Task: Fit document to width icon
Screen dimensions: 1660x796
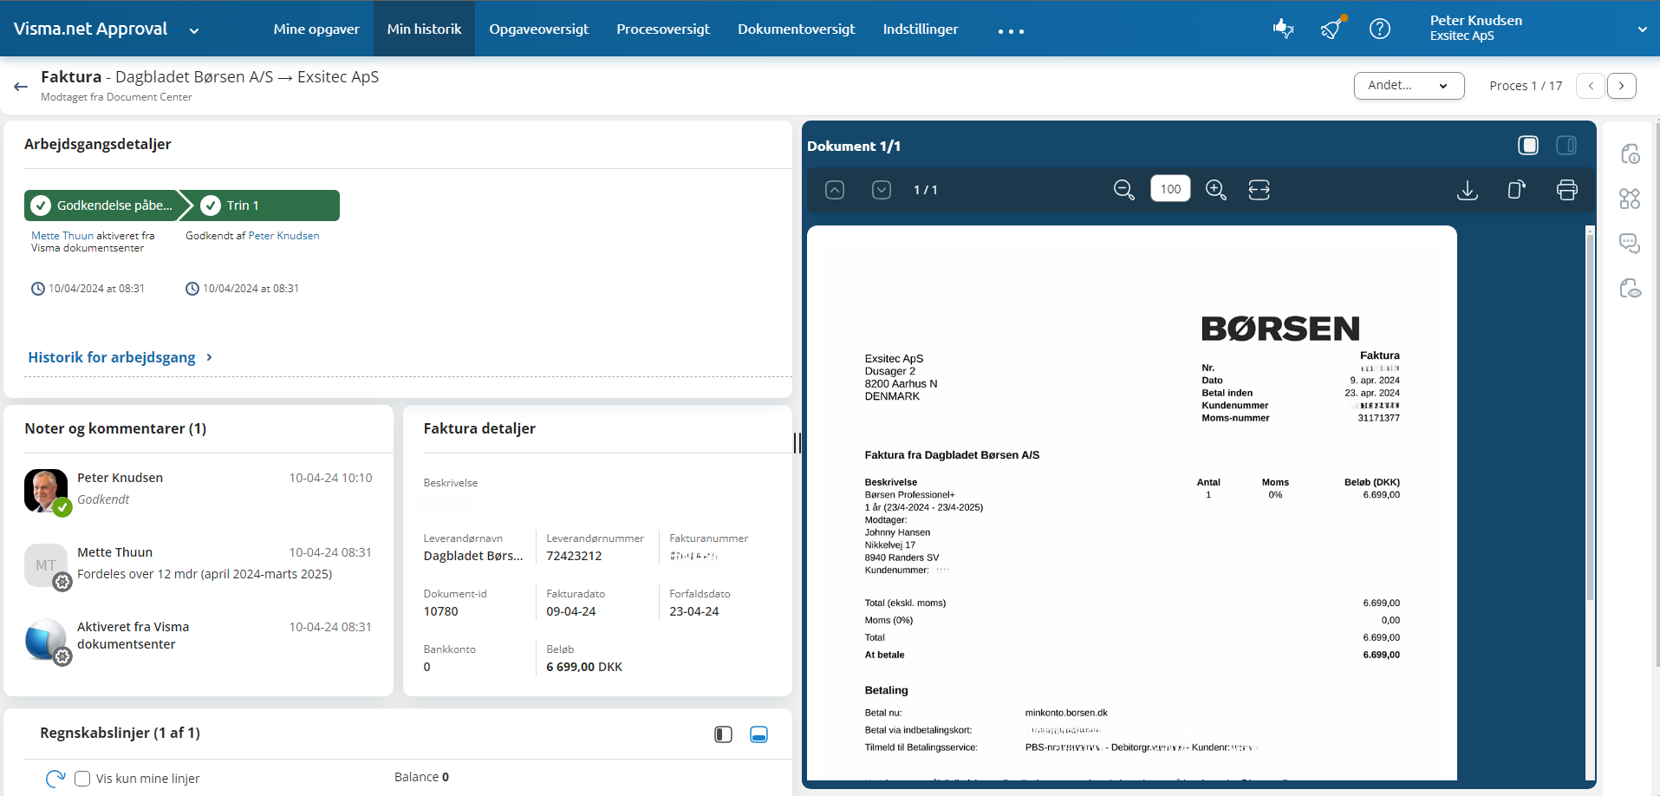Action: pyautogui.click(x=1260, y=190)
